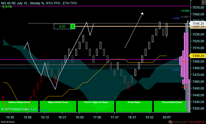Image resolution: width=206 pixels, height=124 pixels.
Task: Click the 15:45 time axis label
Action: 10,117
